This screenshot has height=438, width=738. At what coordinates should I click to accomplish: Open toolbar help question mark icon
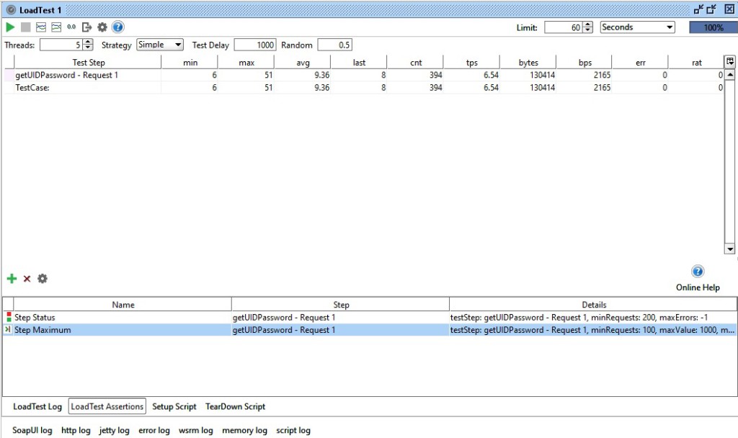pos(118,27)
